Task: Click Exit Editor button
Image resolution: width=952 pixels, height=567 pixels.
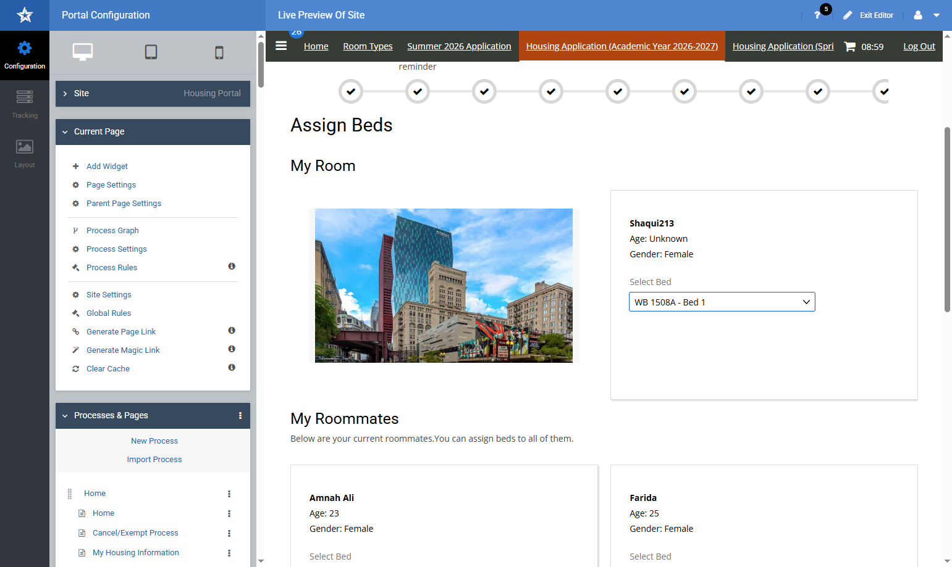Action: [869, 15]
